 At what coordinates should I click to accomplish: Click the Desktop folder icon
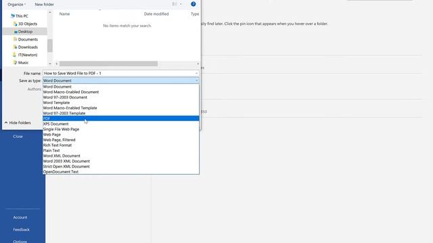pyautogui.click(x=16, y=32)
